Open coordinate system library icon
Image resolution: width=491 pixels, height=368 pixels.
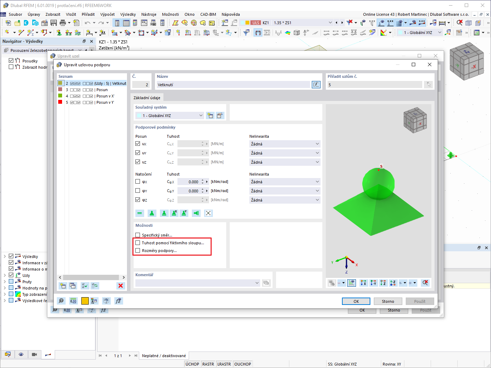(220, 115)
